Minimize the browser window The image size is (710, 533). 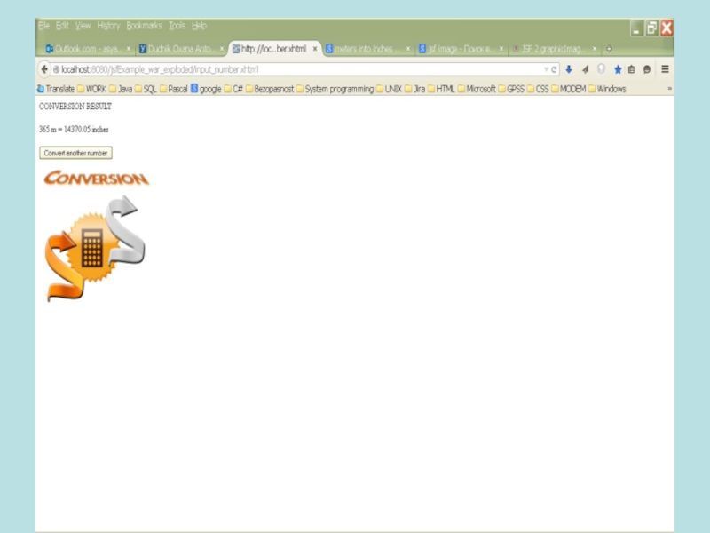(x=636, y=28)
